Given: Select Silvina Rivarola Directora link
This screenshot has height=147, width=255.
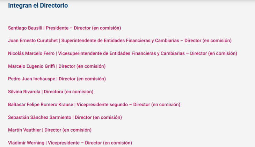Looking at the screenshot, I should 51,92.
